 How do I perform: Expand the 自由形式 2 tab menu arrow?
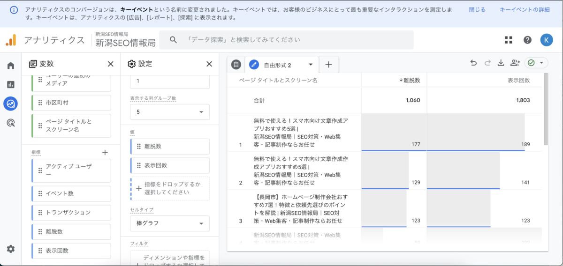pos(311,65)
